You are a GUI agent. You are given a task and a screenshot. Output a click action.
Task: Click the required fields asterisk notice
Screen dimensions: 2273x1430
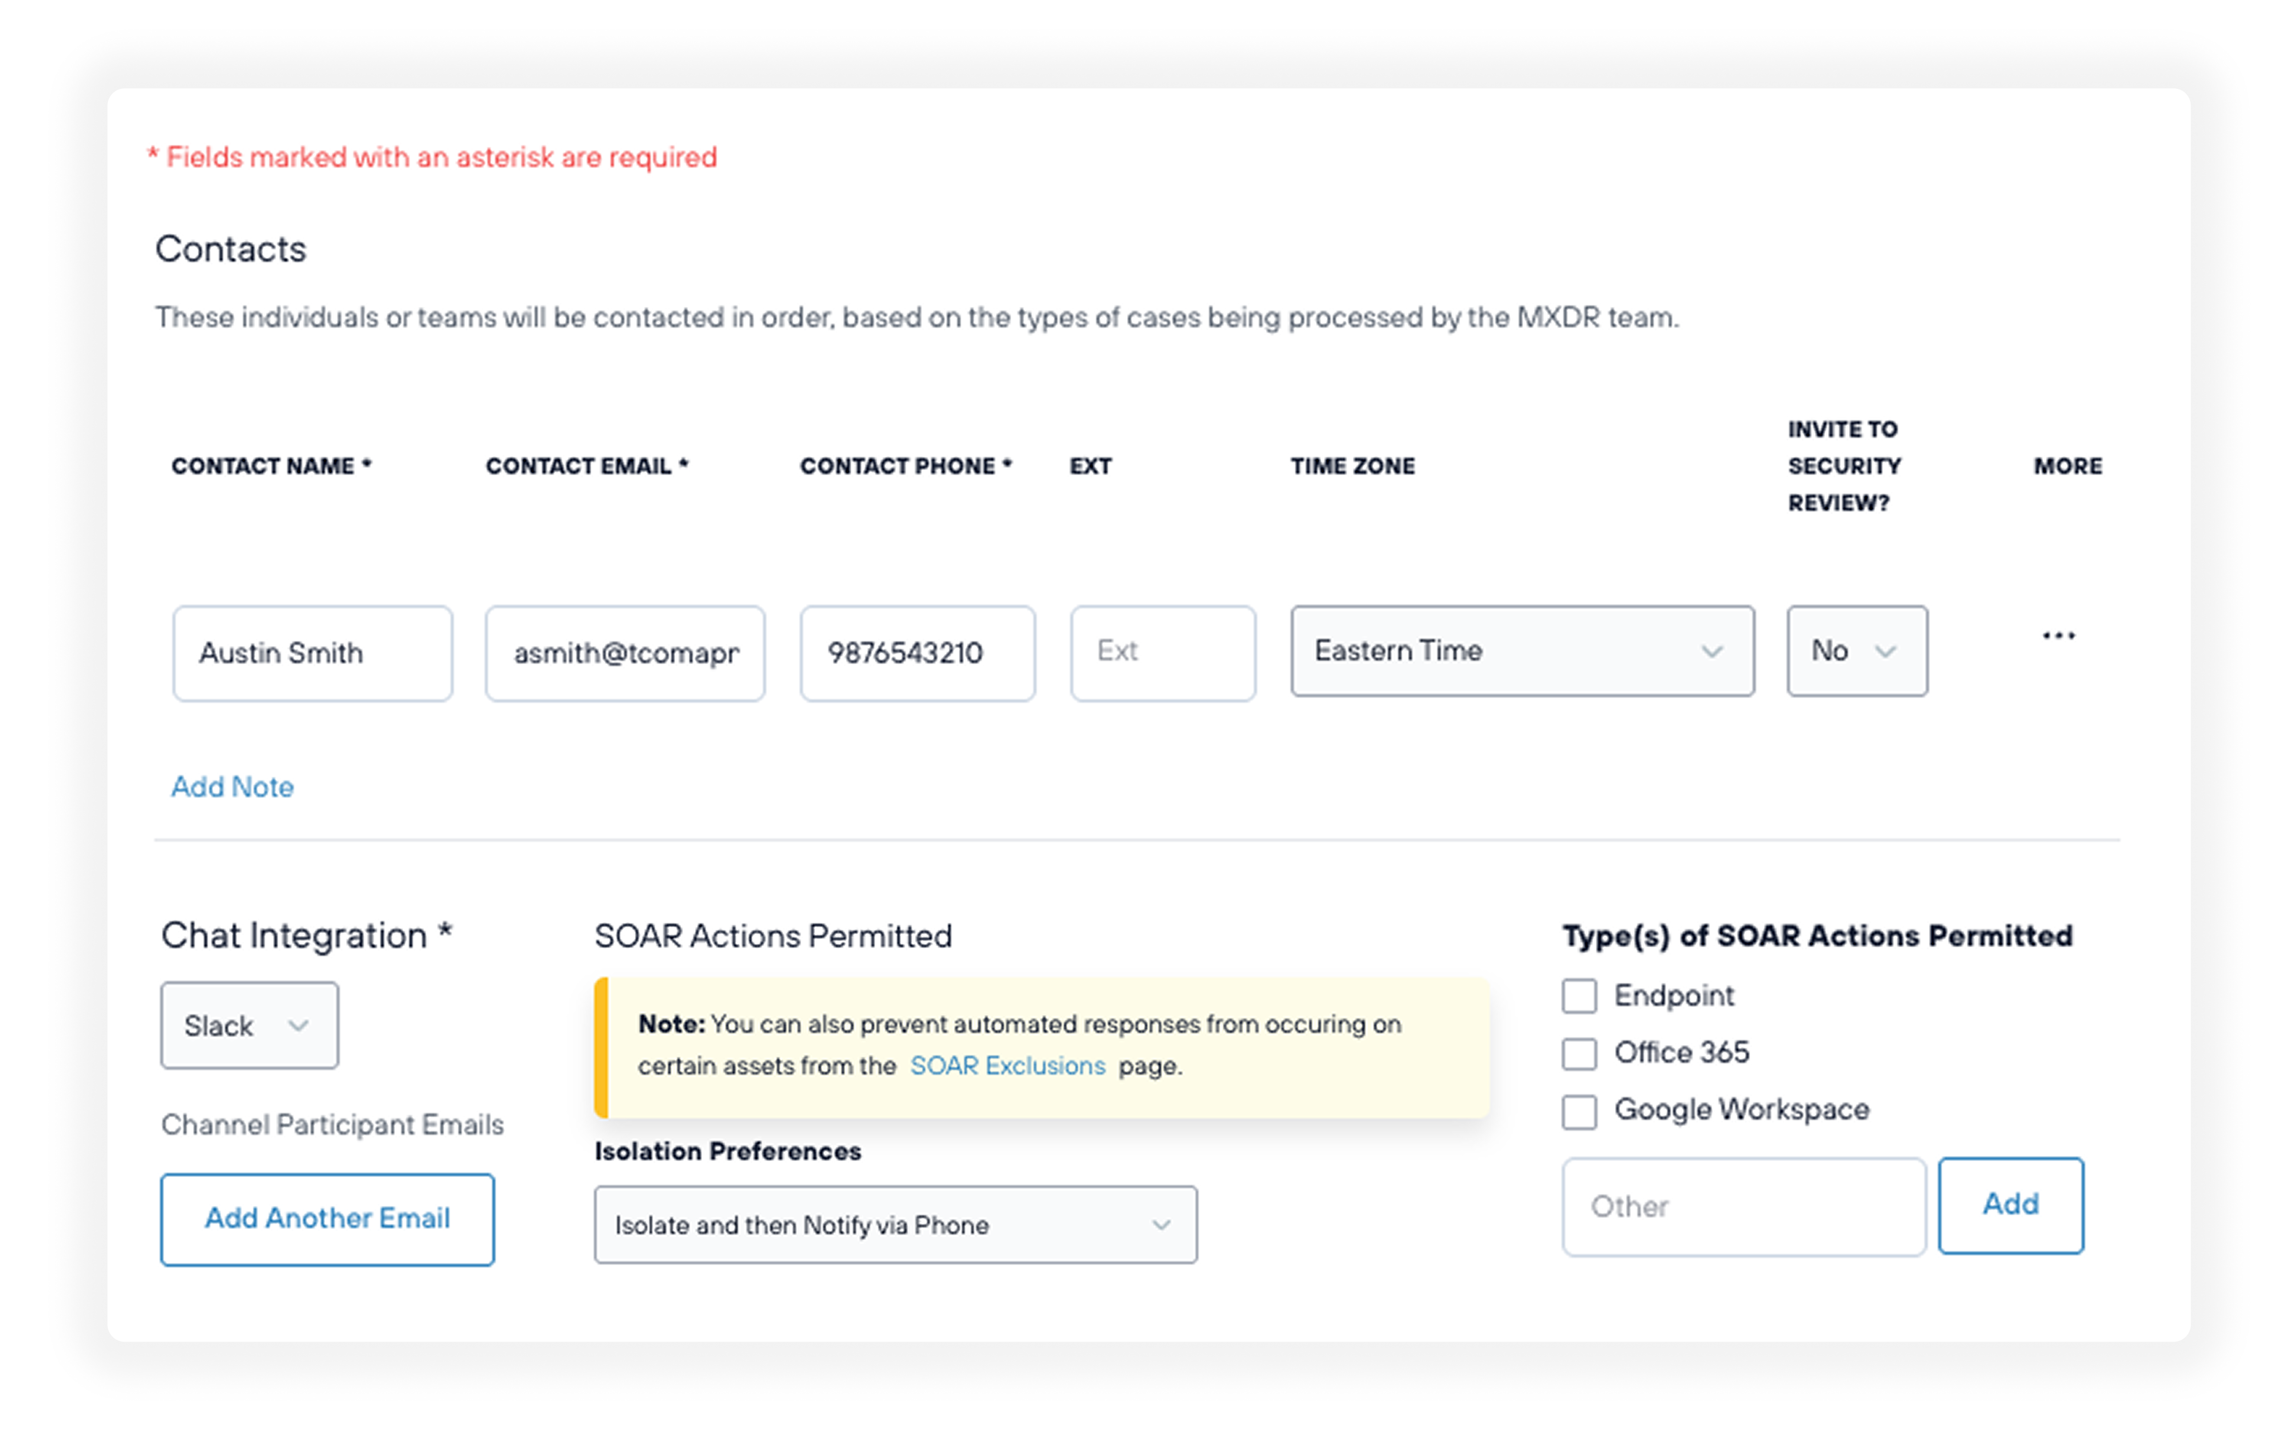pyautogui.click(x=432, y=157)
